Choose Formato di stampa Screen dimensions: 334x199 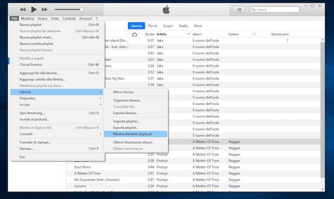click(x=57, y=142)
